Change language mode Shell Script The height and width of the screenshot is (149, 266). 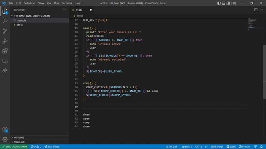click(x=217, y=147)
